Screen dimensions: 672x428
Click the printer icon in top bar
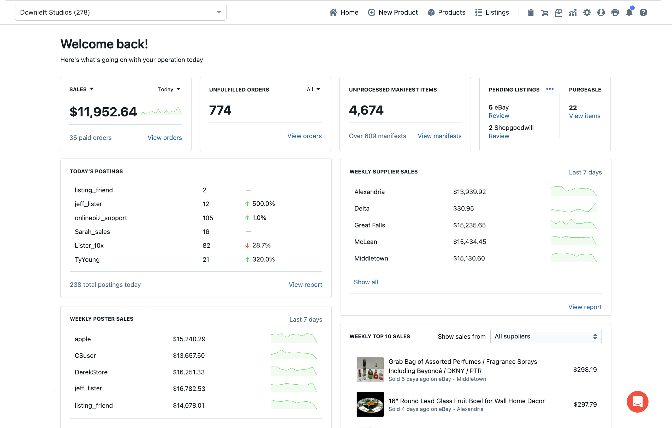(615, 12)
